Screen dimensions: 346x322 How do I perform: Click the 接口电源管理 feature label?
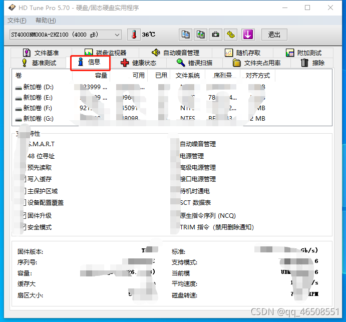[x=198, y=179]
